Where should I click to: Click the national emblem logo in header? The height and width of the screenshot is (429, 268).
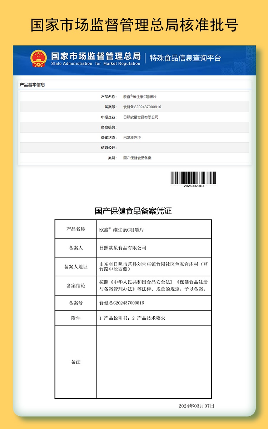click(x=39, y=59)
